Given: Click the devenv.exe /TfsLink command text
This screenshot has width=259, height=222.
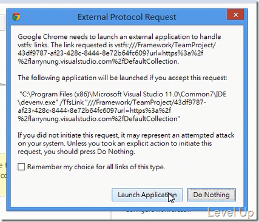Looking at the screenshot, I should 112,103.
